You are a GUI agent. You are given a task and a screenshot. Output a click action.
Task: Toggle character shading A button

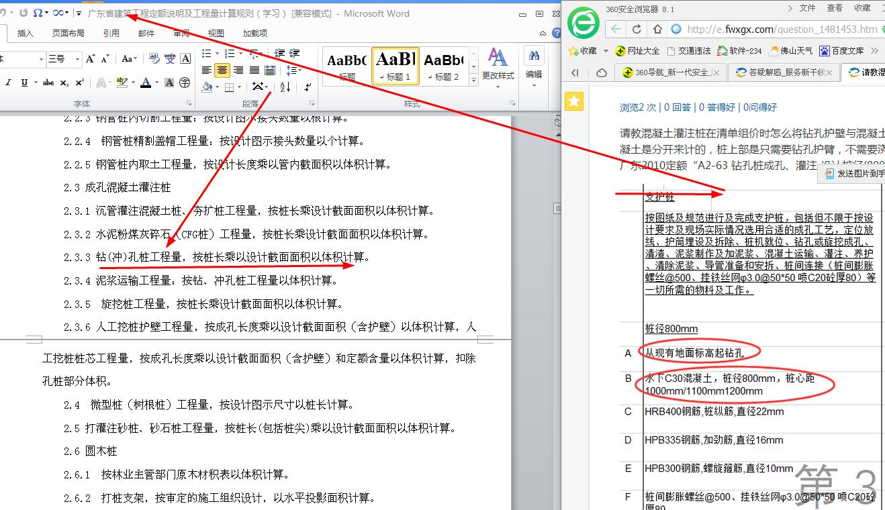point(169,83)
